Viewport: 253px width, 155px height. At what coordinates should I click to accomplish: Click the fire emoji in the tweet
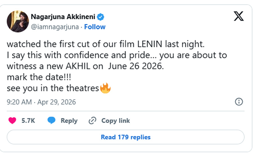tap(105, 89)
